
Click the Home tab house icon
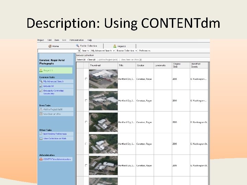pyautogui.click(x=50, y=46)
